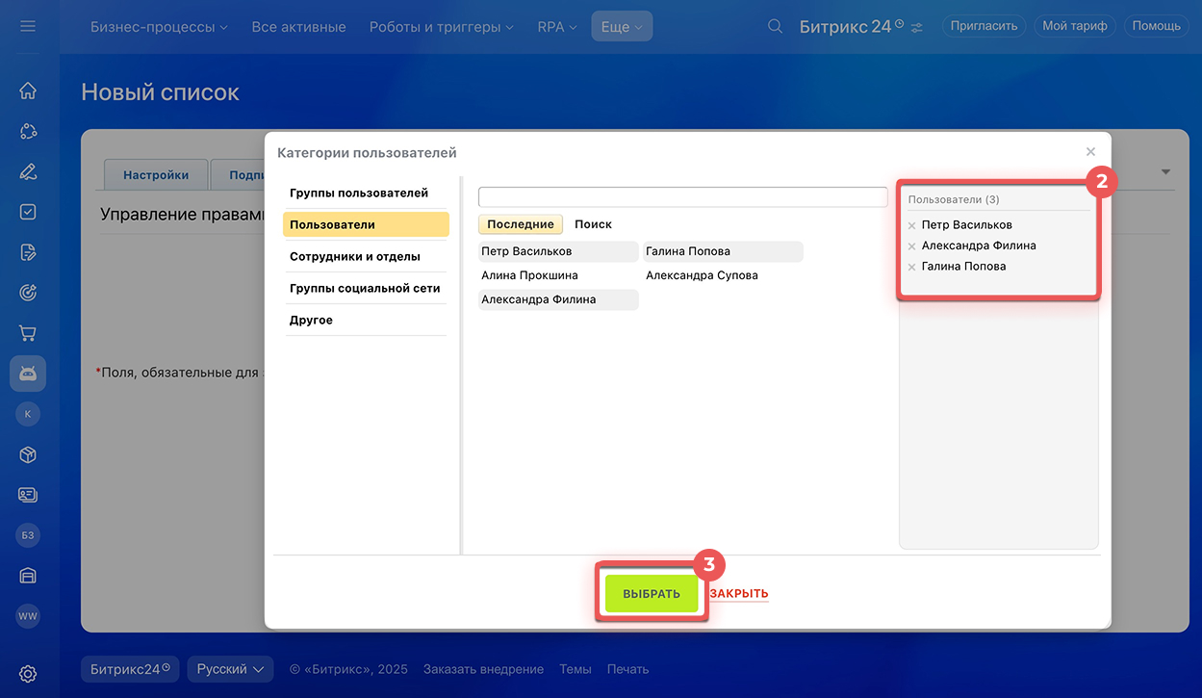Click the user search input field
This screenshot has height=698, width=1202.
(x=682, y=196)
